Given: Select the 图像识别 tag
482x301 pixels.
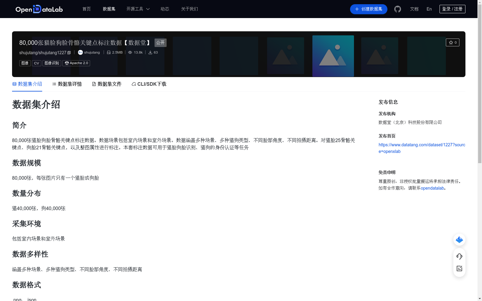Looking at the screenshot, I should pos(51,63).
